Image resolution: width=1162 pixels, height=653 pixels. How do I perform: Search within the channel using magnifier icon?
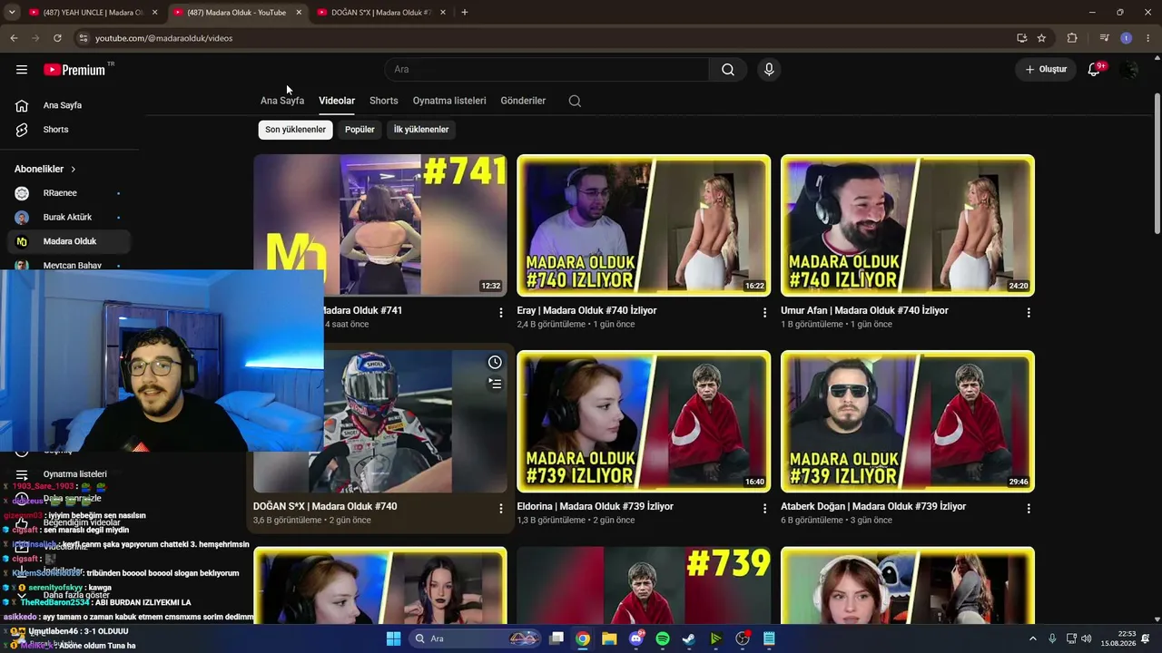(x=575, y=101)
